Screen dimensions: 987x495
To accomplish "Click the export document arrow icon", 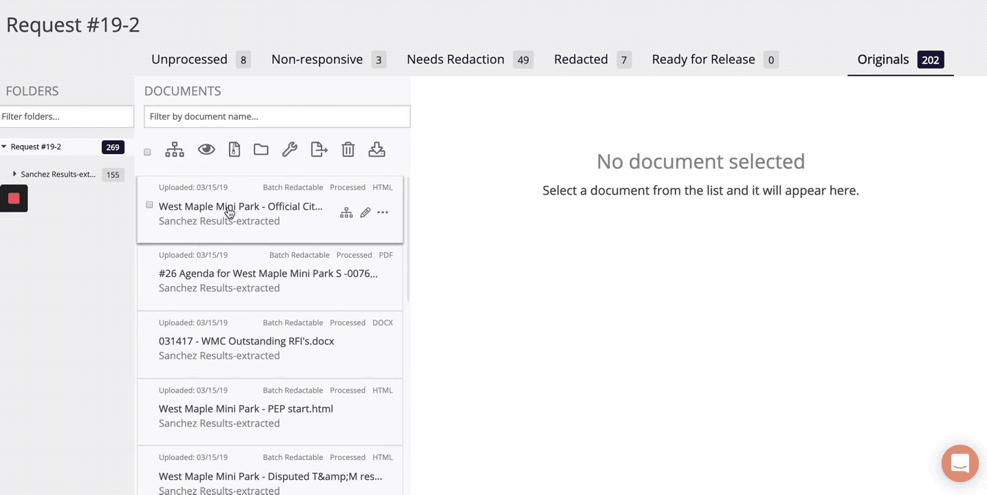I will [319, 150].
